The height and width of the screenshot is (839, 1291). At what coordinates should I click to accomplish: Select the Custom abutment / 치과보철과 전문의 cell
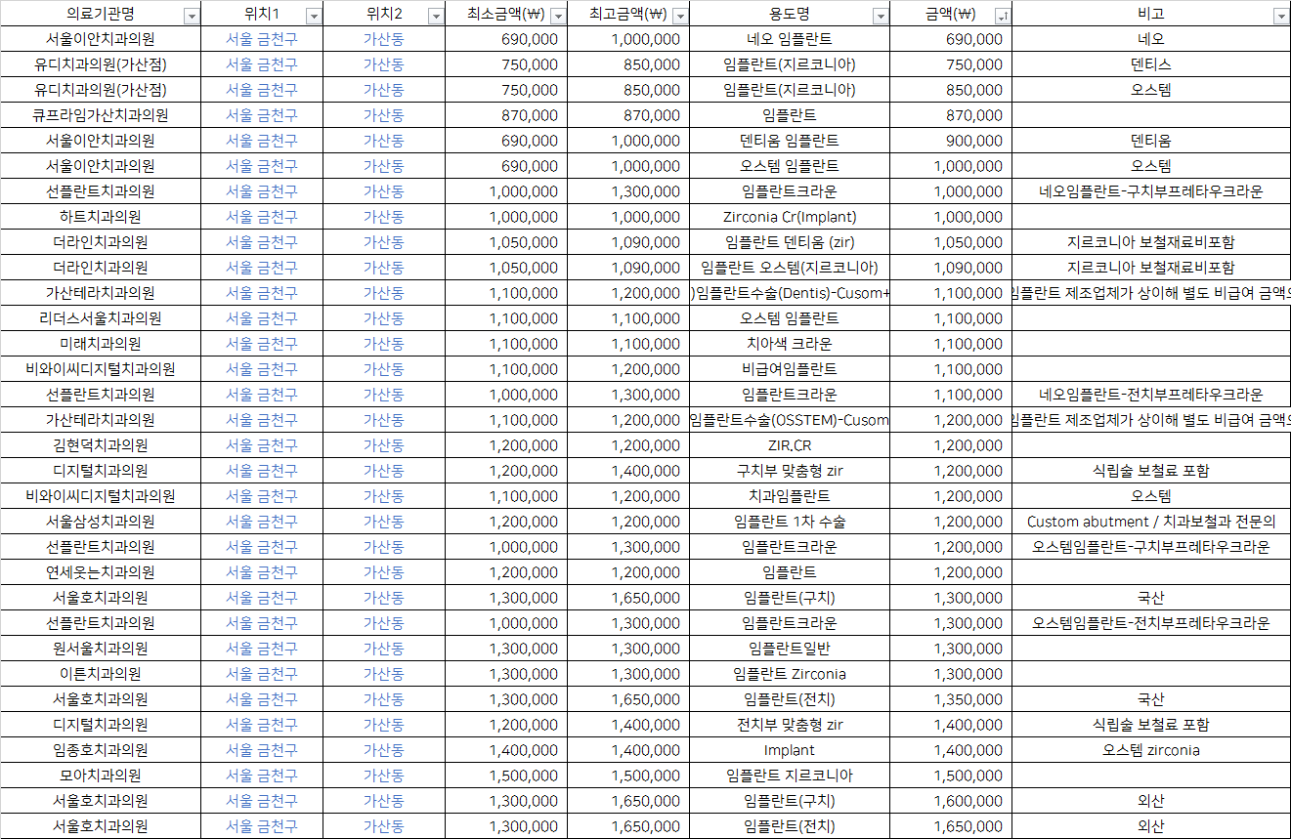pos(1151,522)
